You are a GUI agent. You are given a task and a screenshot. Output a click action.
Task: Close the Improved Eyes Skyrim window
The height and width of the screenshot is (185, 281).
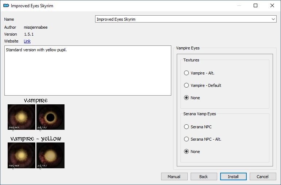[272, 5]
